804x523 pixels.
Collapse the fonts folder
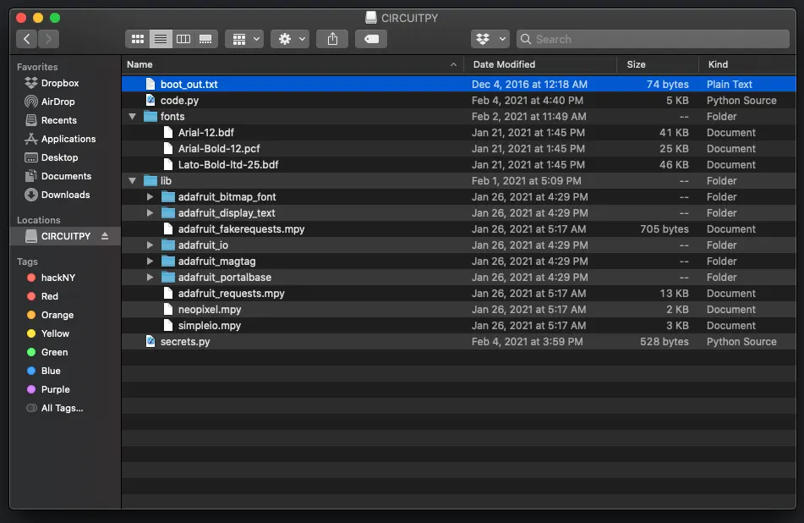[x=132, y=117]
